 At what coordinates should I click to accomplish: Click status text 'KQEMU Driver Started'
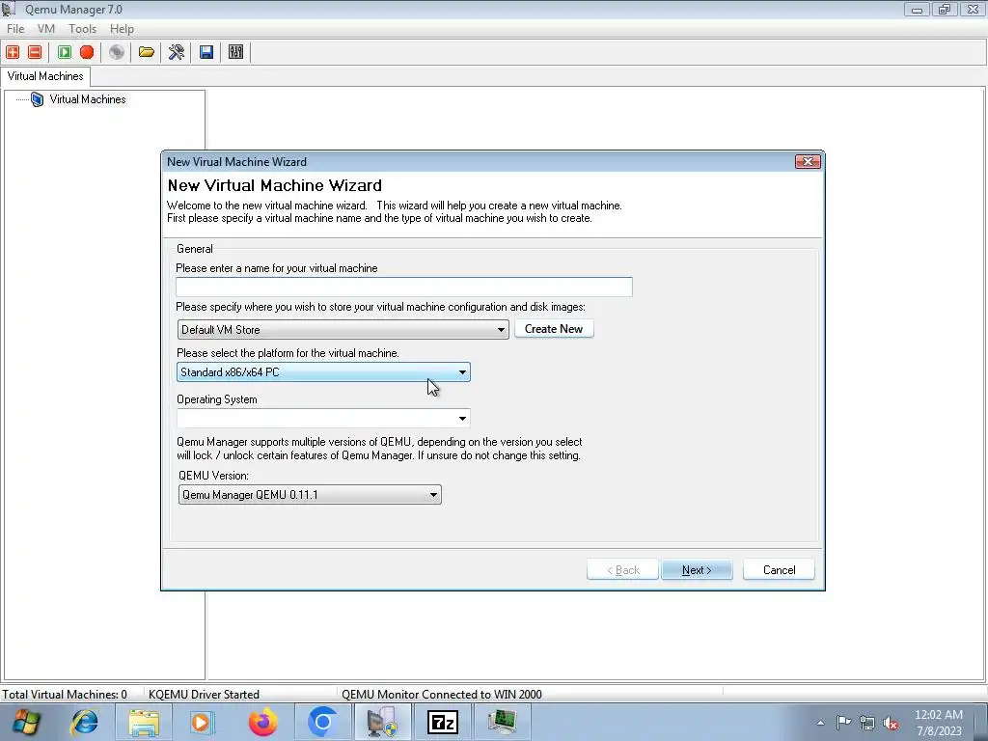[x=204, y=695]
